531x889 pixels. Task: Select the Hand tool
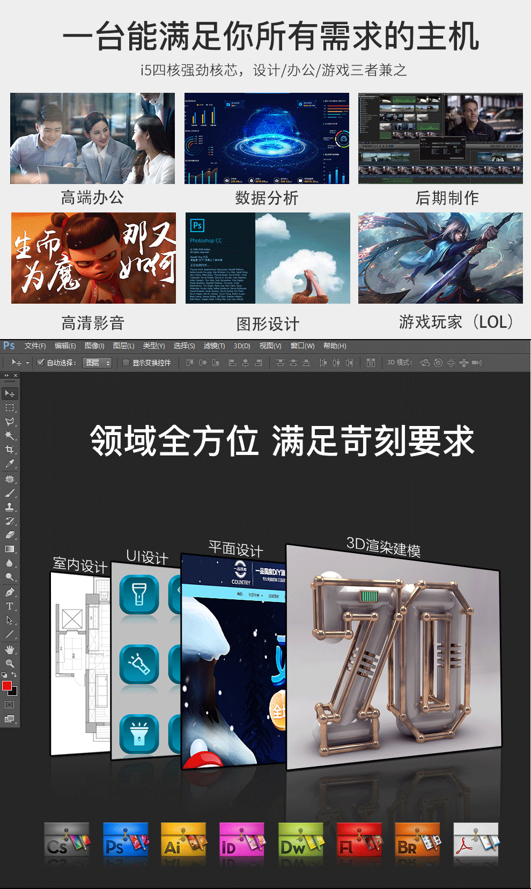click(10, 650)
